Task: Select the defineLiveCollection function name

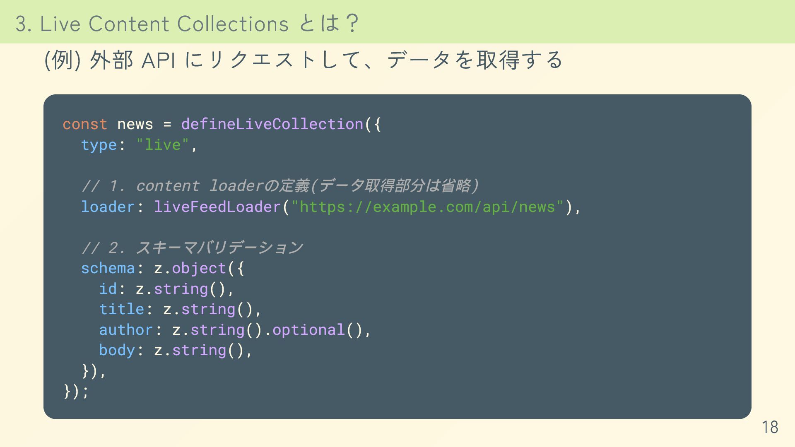Action: pyautogui.click(x=272, y=124)
